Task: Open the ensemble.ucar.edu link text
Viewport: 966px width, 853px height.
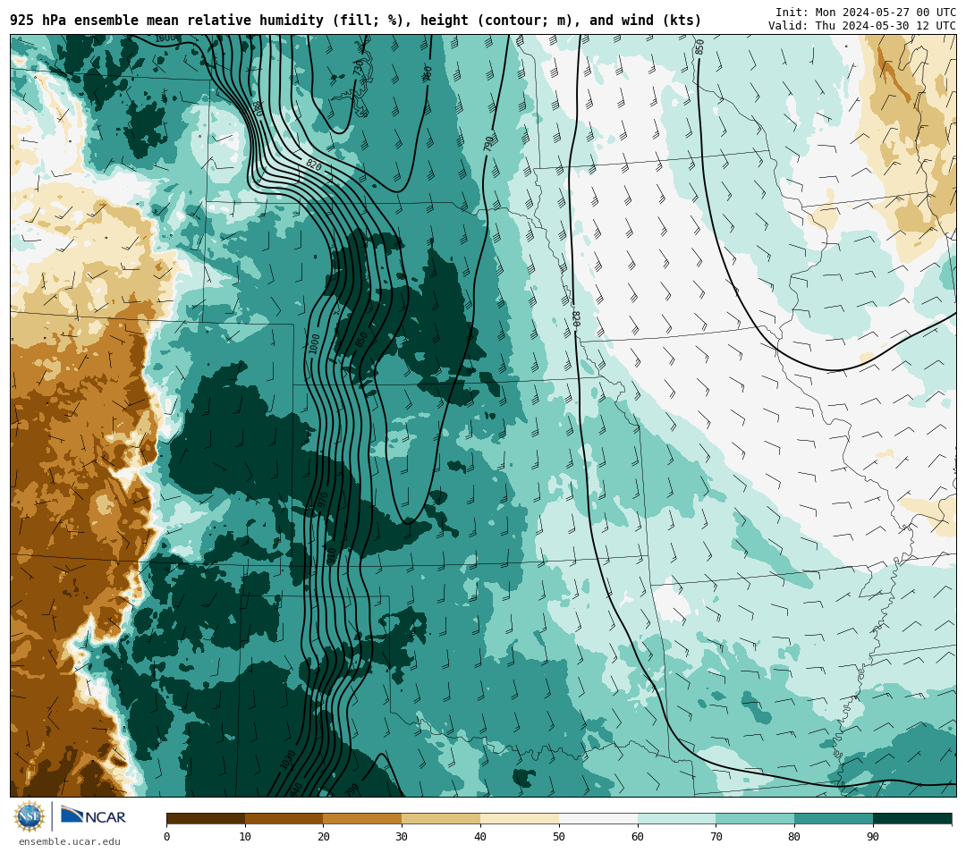Action: click(70, 841)
